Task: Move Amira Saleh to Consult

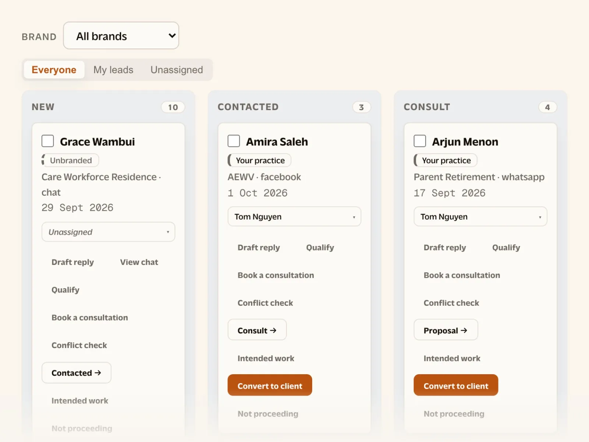Action: (257, 330)
